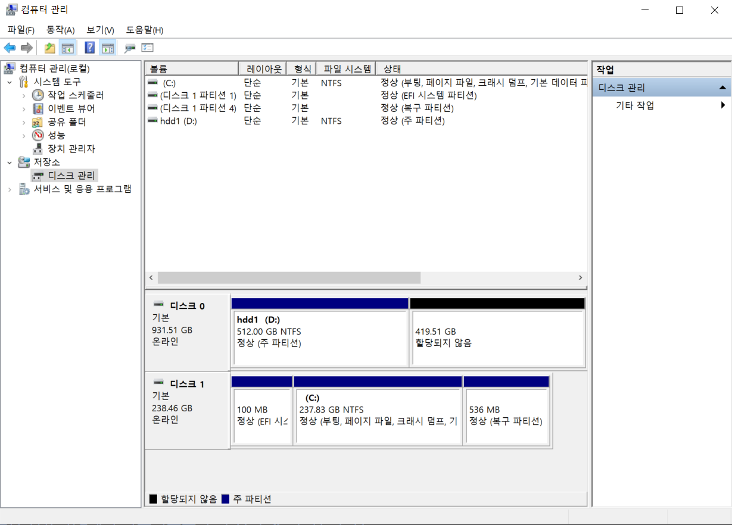Select the 이벤트 뷰어 icon

(x=38, y=108)
